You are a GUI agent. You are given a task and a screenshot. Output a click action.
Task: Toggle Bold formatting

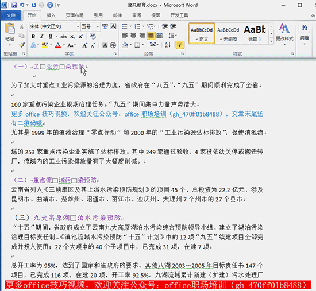coord(33,37)
